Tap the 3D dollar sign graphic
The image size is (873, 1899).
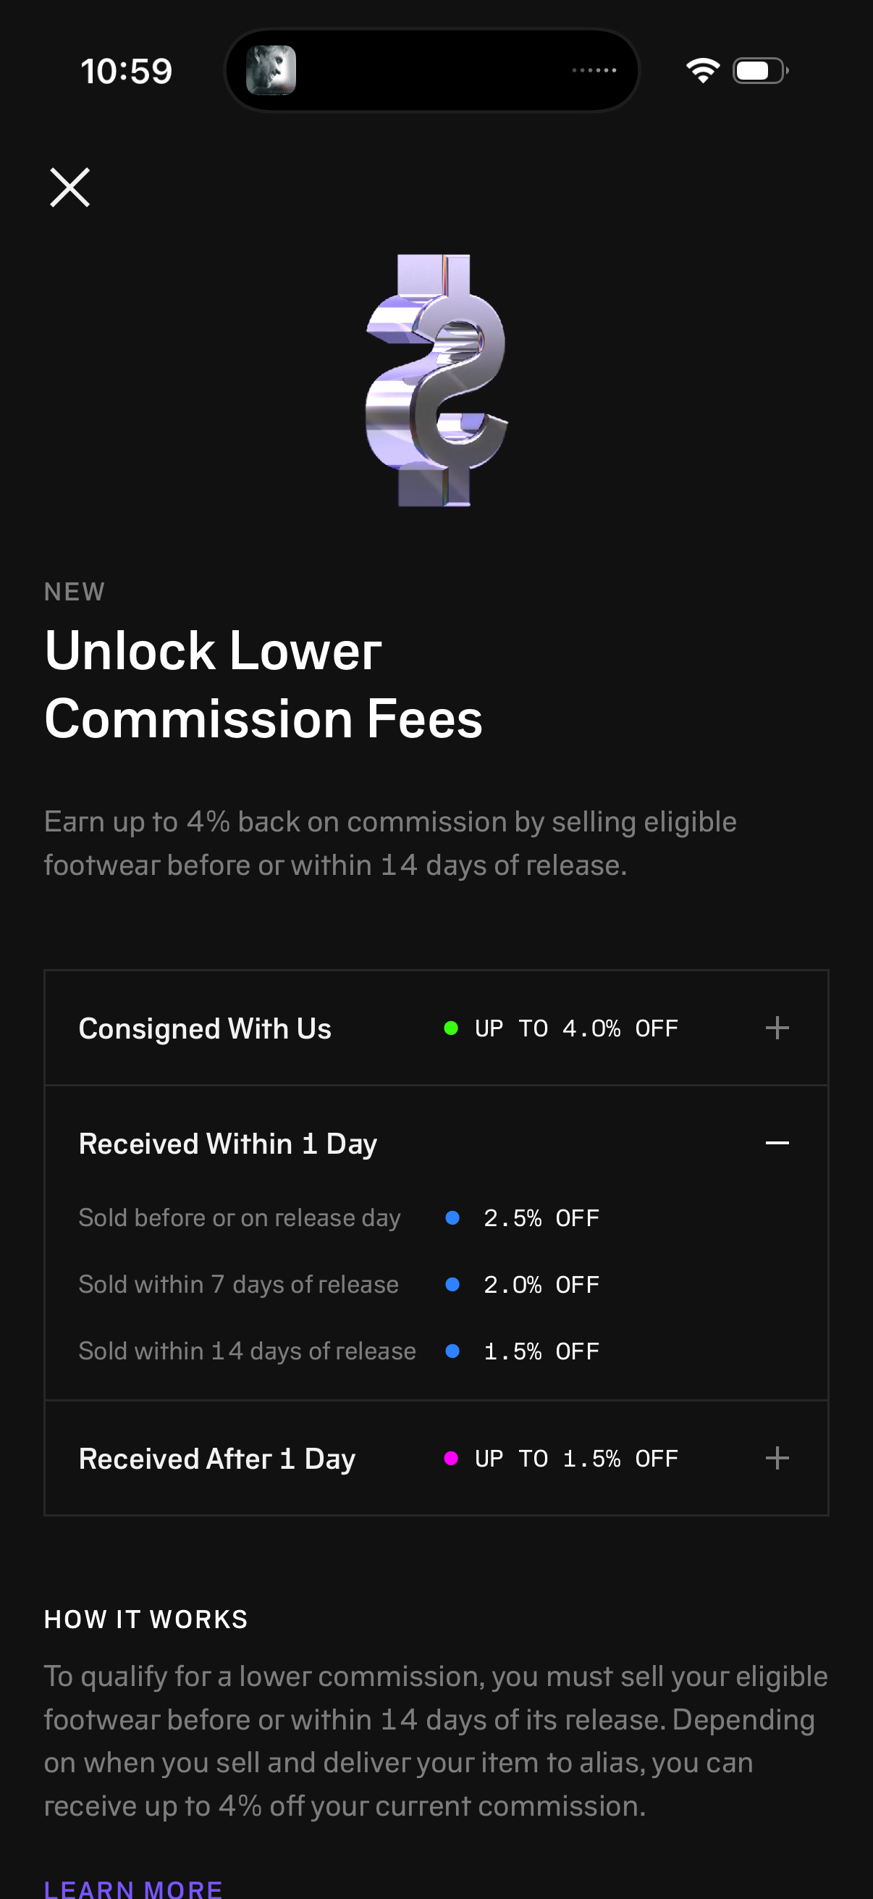pos(437,380)
